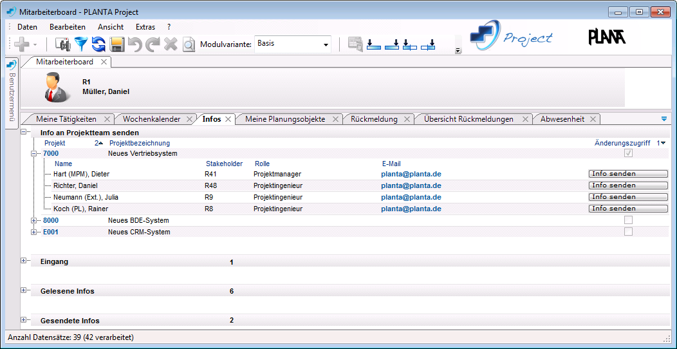Open the Modulvariante dropdown
The height and width of the screenshot is (349, 677).
[326, 44]
